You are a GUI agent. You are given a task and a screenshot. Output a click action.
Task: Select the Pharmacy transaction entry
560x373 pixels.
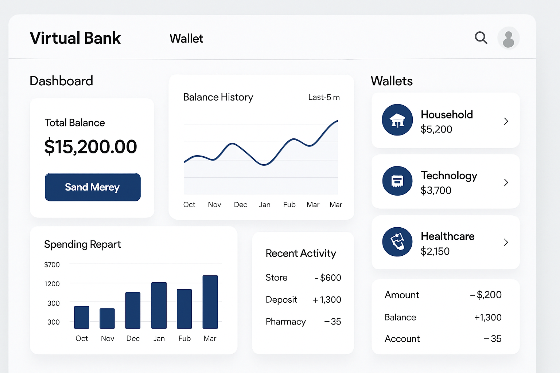[x=303, y=322]
